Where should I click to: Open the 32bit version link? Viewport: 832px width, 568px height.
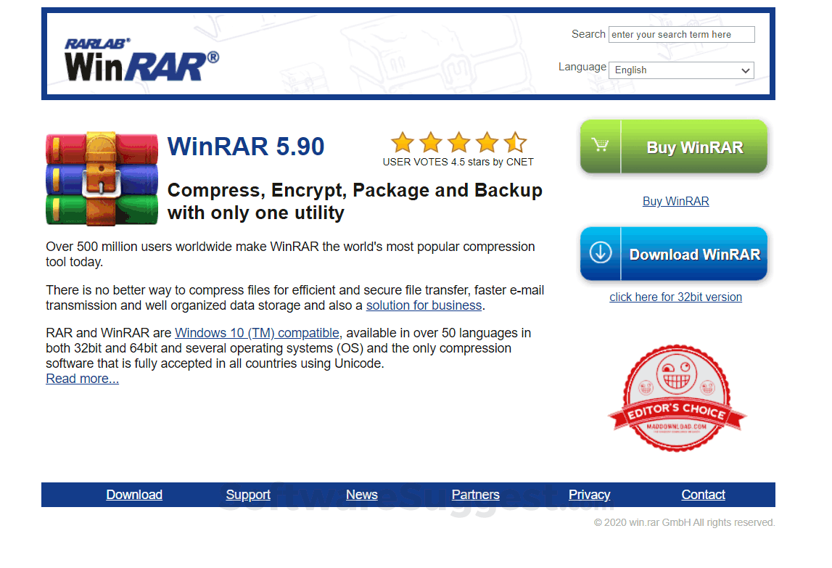675,297
